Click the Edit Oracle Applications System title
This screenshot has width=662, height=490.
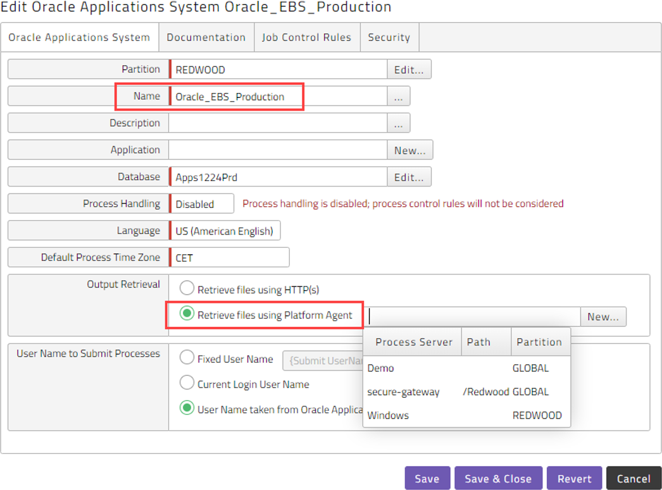click(196, 7)
